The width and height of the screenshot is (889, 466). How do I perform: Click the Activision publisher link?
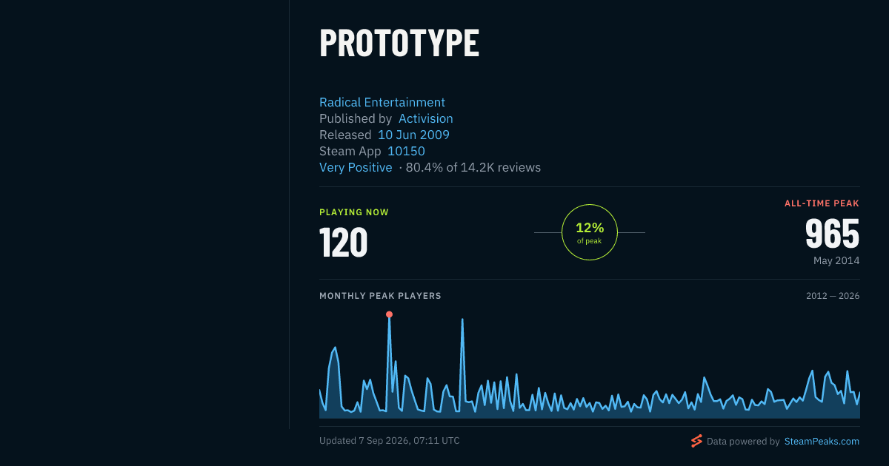(426, 118)
